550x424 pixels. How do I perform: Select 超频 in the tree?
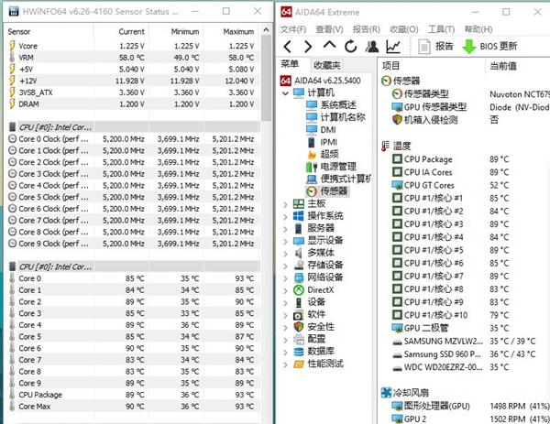(323, 154)
